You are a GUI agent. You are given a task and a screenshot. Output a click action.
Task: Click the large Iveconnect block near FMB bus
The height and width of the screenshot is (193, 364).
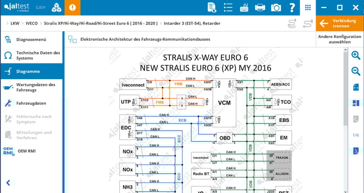coord(133,85)
